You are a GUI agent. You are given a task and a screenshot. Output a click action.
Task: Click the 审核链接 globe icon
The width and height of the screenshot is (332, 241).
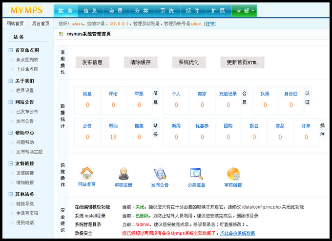(x=233, y=174)
